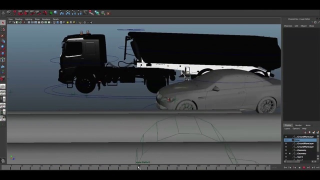Open the Layers menu in layer editor
Screen dimensions: 320x180
pyautogui.click(x=287, y=129)
